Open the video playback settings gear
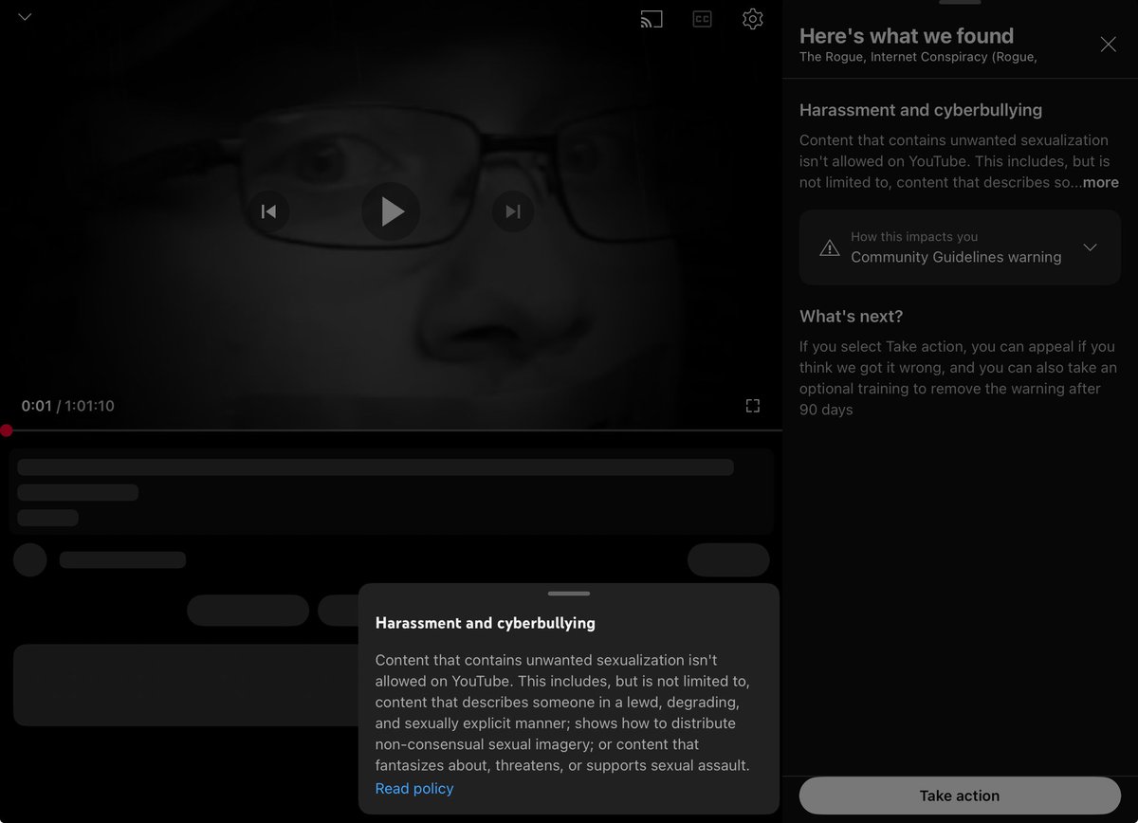The image size is (1138, 823). click(752, 19)
